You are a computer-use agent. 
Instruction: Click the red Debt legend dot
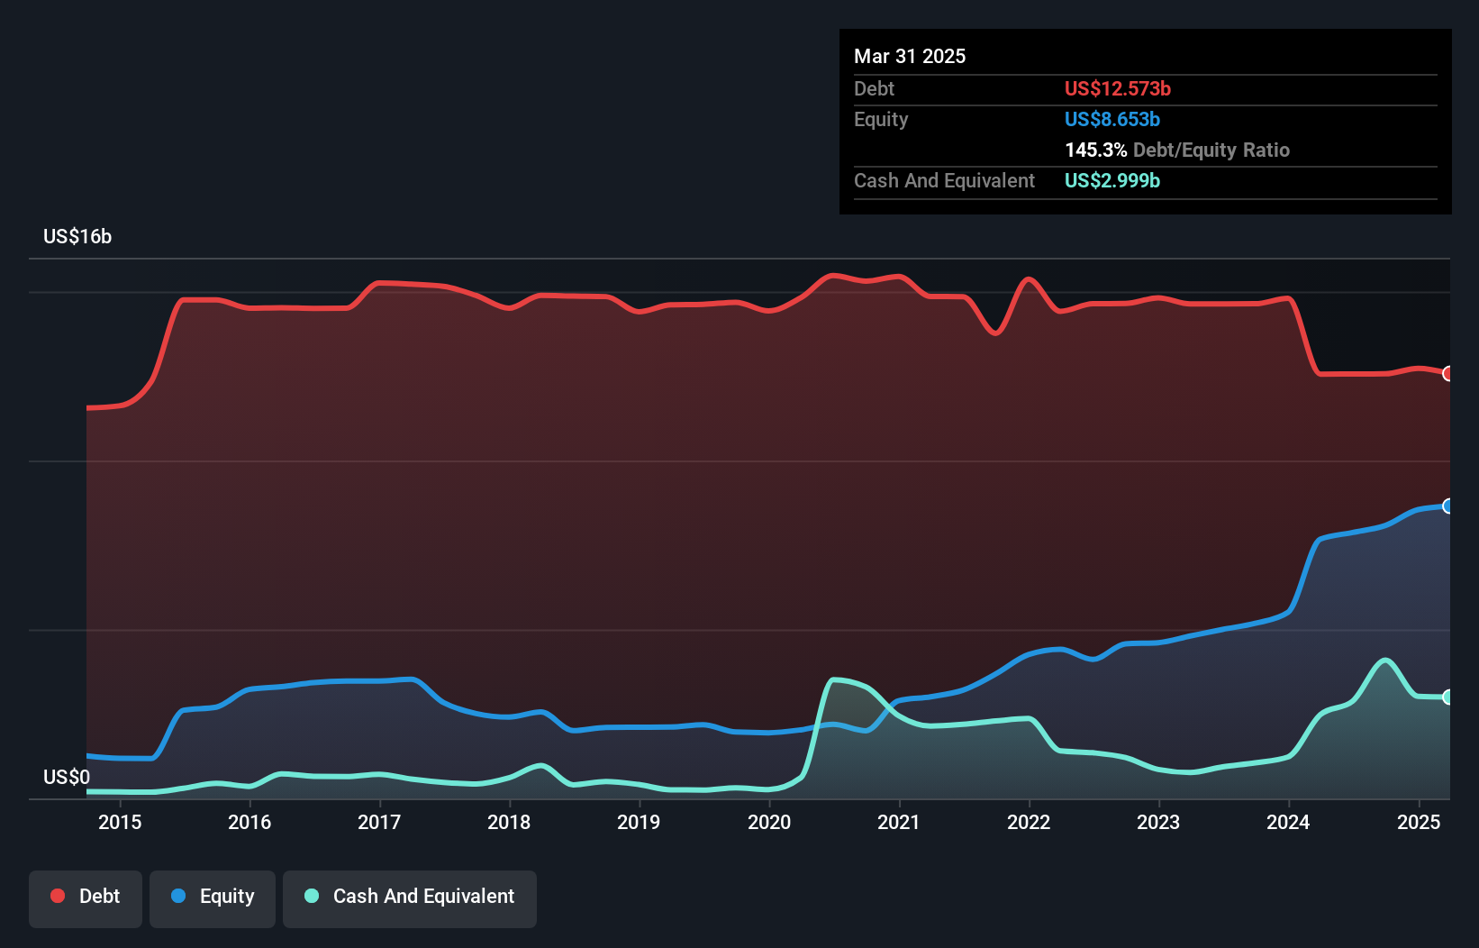[56, 896]
